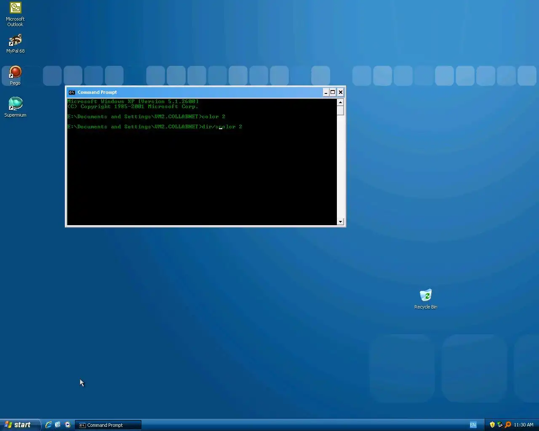
Task: Click the Command Prompt taskbar button
Action: coord(108,425)
